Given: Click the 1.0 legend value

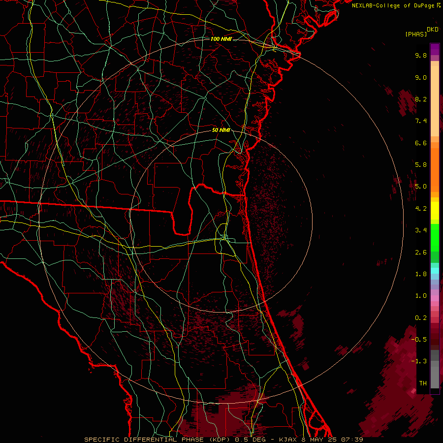Looking at the screenshot, I should pos(421,296).
